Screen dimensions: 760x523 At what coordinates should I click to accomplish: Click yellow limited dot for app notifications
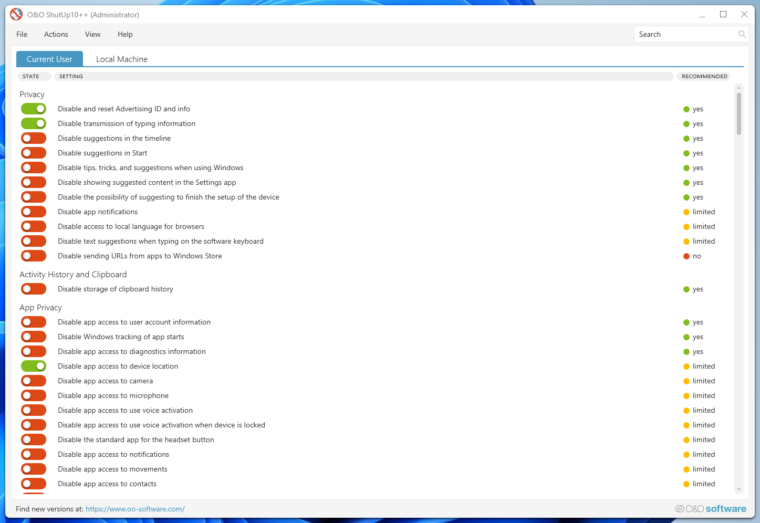[x=686, y=212]
